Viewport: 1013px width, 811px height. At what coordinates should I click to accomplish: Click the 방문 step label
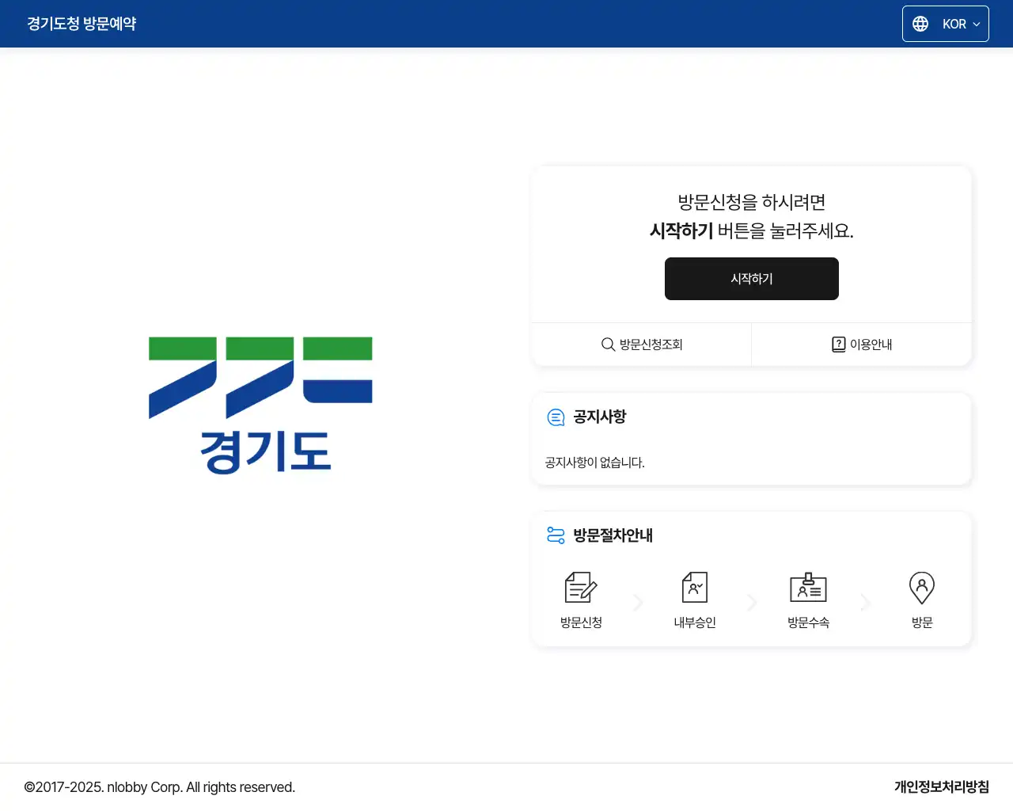(922, 623)
